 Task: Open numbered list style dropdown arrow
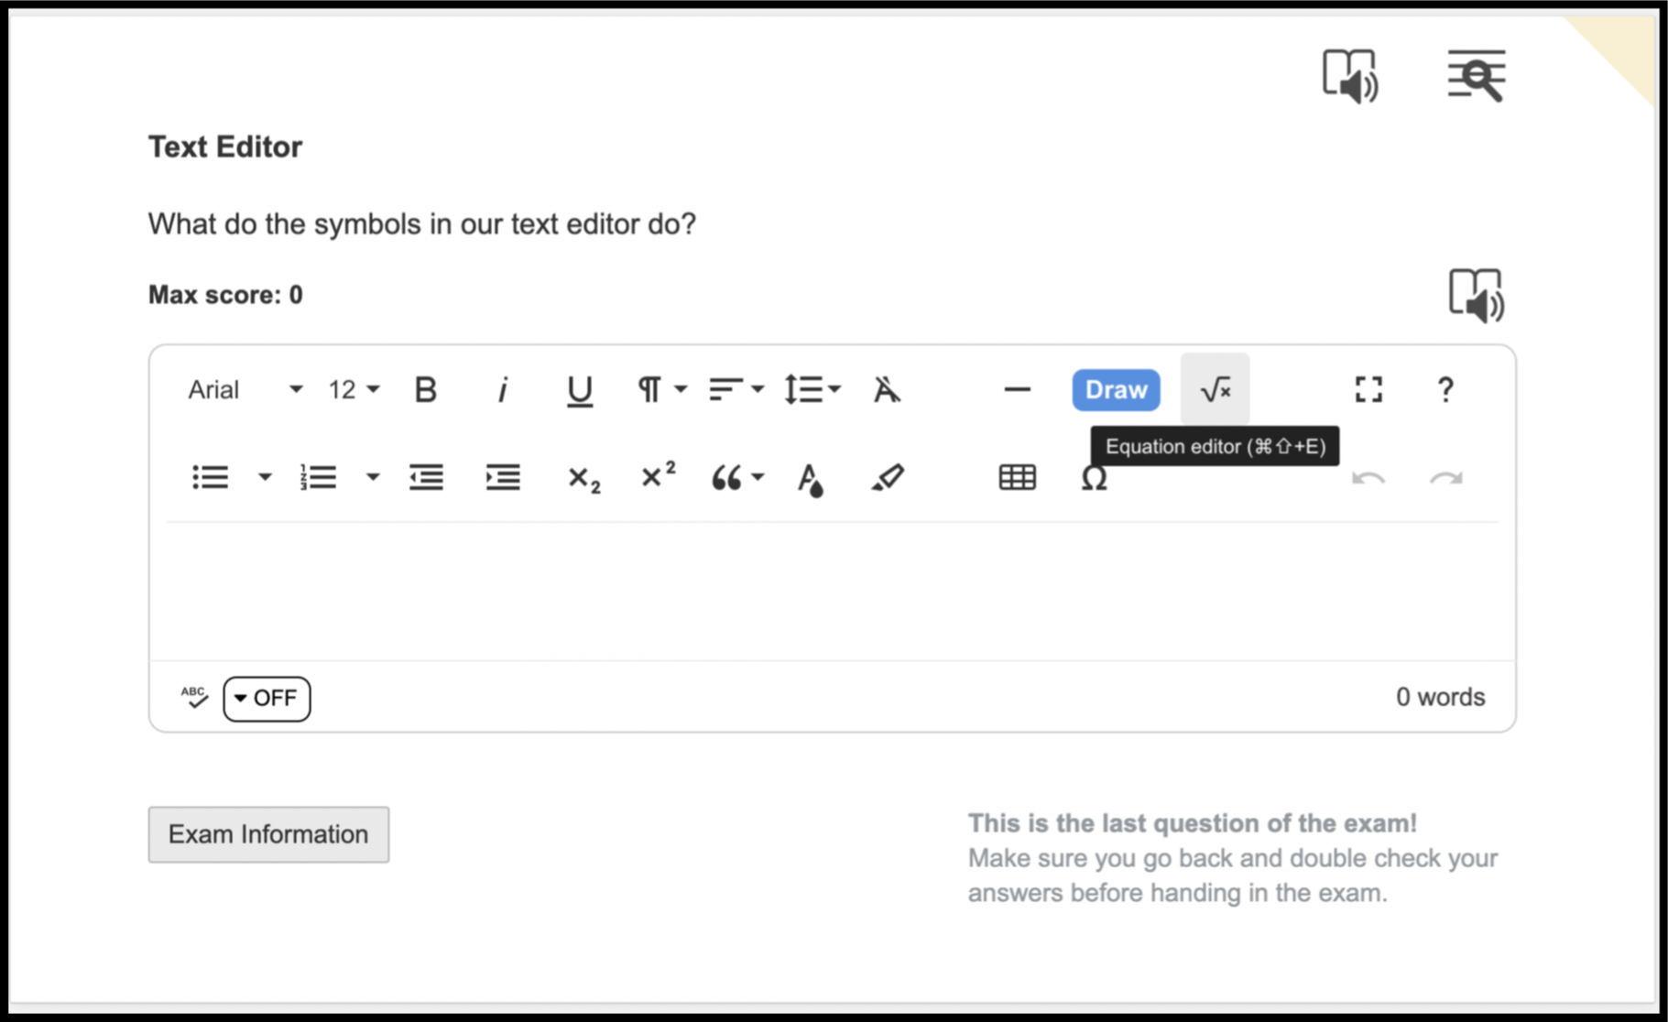[x=372, y=477]
